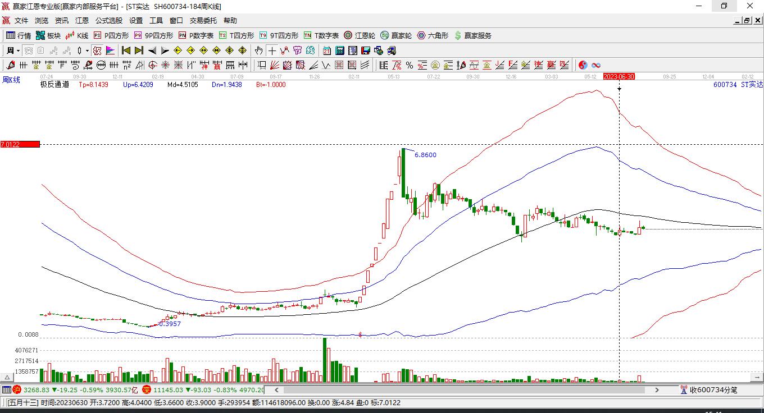This screenshot has width=764, height=413.
Task: Open the calendar icon showing 21
Action: (327, 51)
